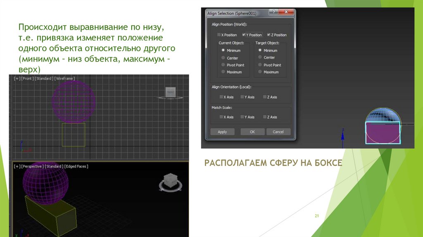Image resolution: width=423 pixels, height=237 pixels.
Task: Open the [+] menu in Perspective viewport
Action: [17, 166]
